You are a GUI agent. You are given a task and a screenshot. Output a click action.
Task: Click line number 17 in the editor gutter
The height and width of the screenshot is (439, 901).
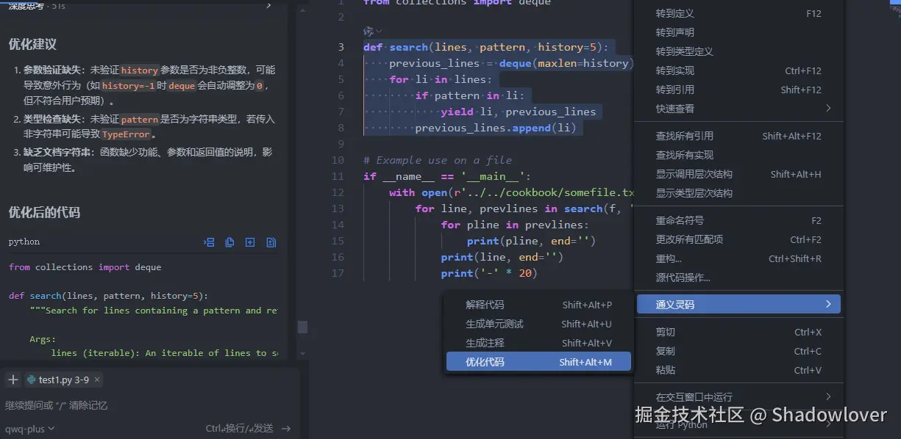pos(338,273)
